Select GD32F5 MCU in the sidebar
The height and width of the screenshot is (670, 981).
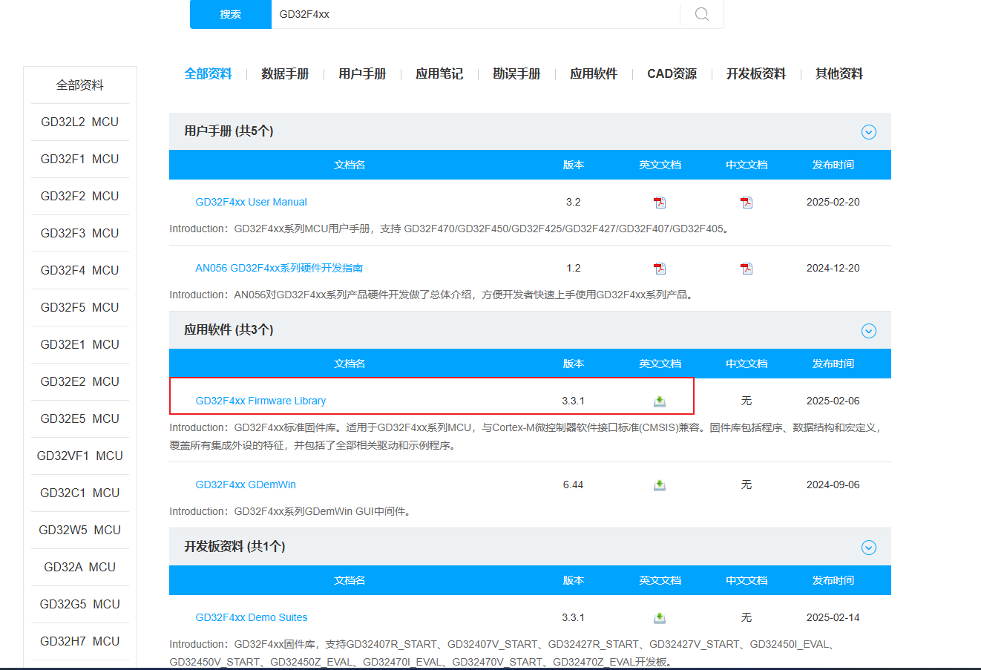click(80, 307)
